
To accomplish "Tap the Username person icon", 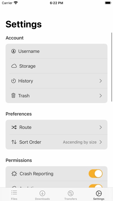I will pyautogui.click(x=13, y=51).
